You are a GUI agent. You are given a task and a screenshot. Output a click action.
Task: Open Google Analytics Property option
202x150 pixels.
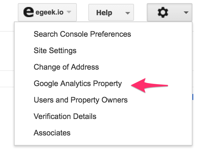point(78,84)
